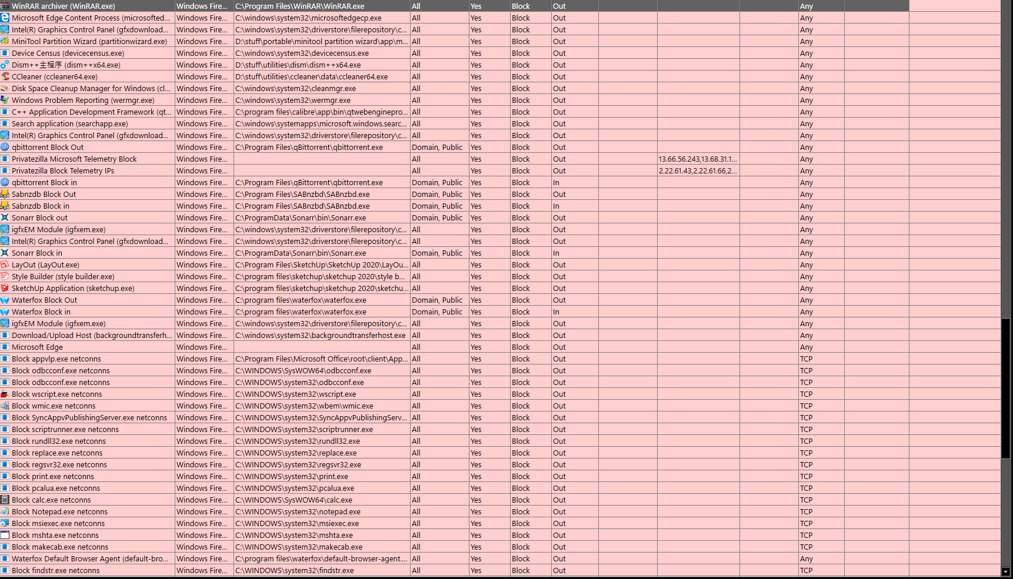Click the C++ Application Development Framework icon
The width and height of the screenshot is (1013, 579).
pos(5,112)
